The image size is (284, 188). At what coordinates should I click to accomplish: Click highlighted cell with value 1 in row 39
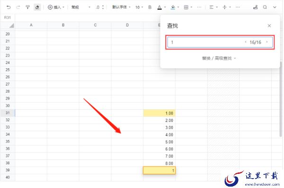pos(159,171)
